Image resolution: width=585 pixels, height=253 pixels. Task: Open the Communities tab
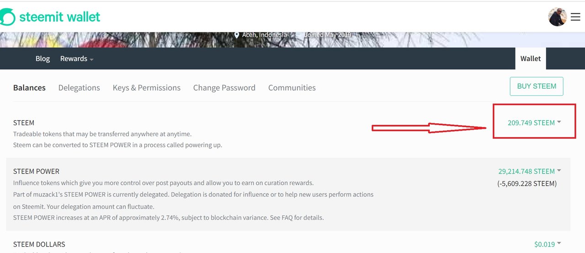point(292,88)
